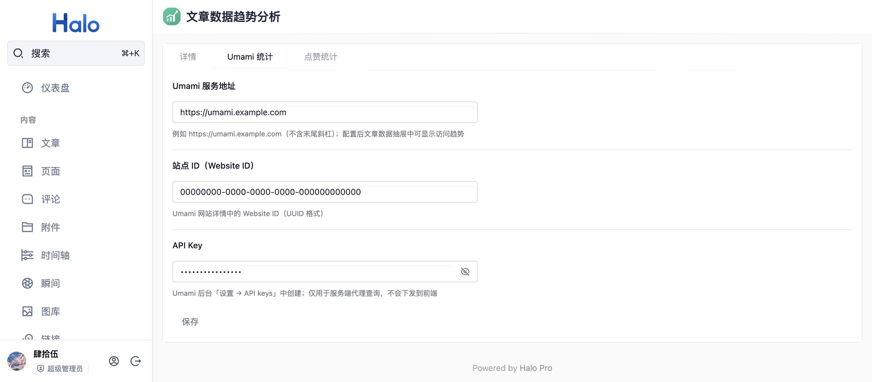
Task: Click the 超级管理员 role badge
Action: coord(61,369)
